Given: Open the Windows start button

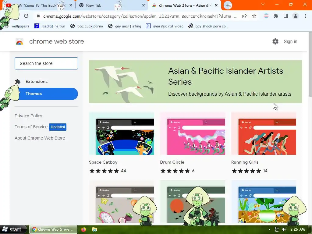Looking at the screenshot, I should coord(13,229).
